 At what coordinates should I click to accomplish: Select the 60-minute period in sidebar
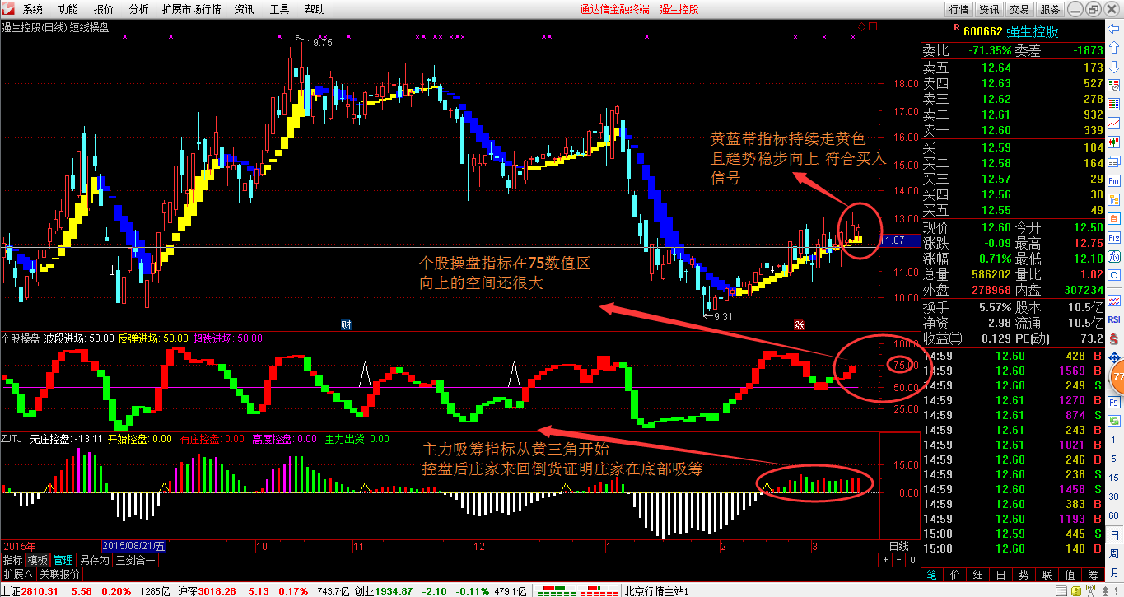pyautogui.click(x=1113, y=515)
